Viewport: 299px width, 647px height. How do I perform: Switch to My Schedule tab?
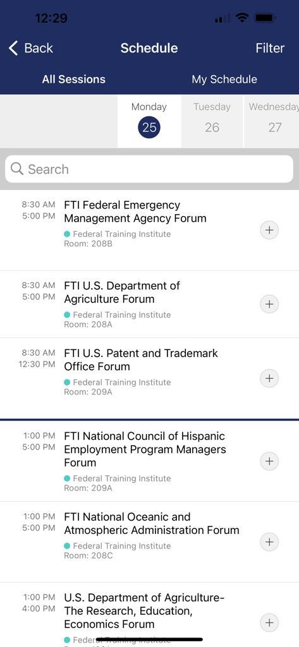point(224,79)
